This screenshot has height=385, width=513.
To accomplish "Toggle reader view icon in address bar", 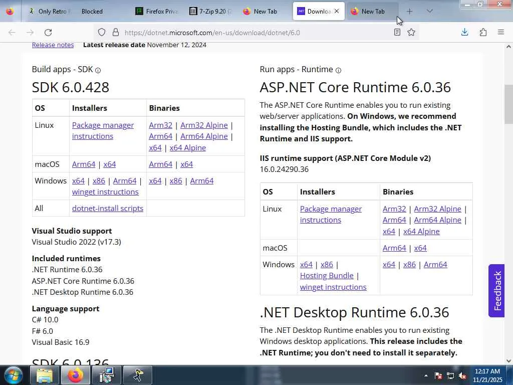I will [397, 32].
